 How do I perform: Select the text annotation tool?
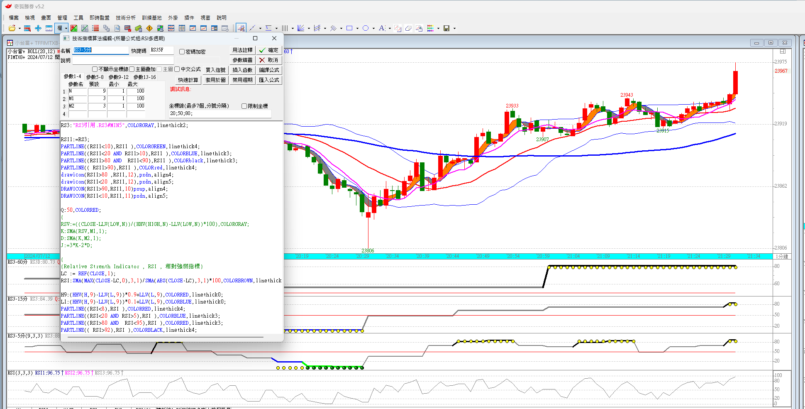click(382, 28)
